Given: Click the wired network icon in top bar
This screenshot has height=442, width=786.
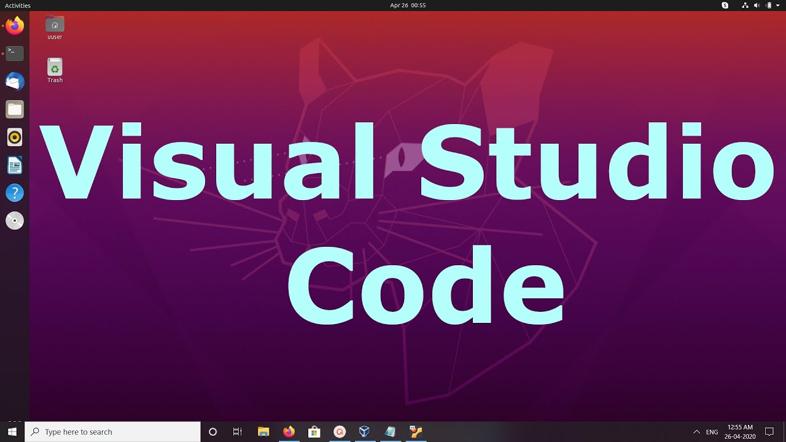Looking at the screenshot, I should [x=745, y=6].
